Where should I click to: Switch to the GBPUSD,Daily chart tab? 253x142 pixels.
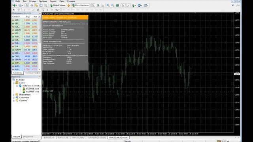click(78, 138)
